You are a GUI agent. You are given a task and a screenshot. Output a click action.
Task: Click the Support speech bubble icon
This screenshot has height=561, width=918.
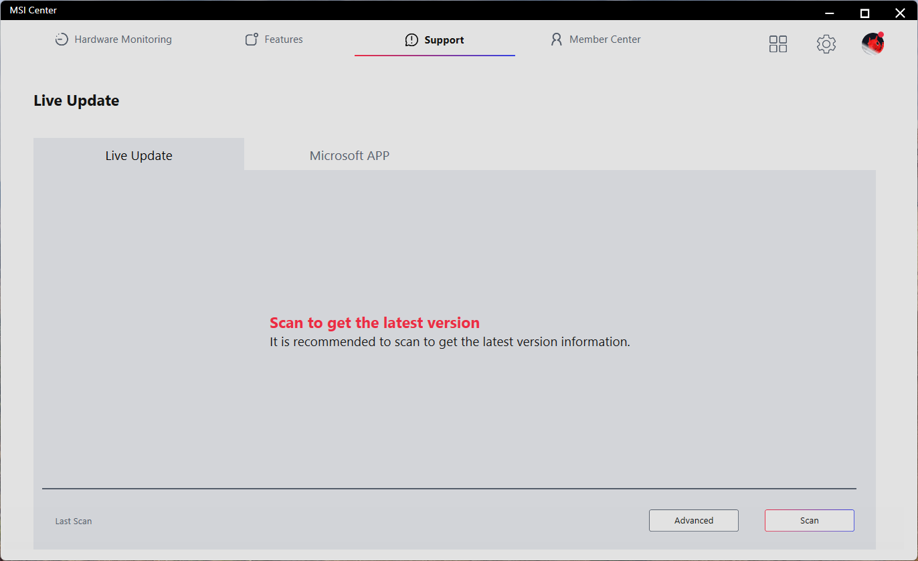click(x=411, y=40)
